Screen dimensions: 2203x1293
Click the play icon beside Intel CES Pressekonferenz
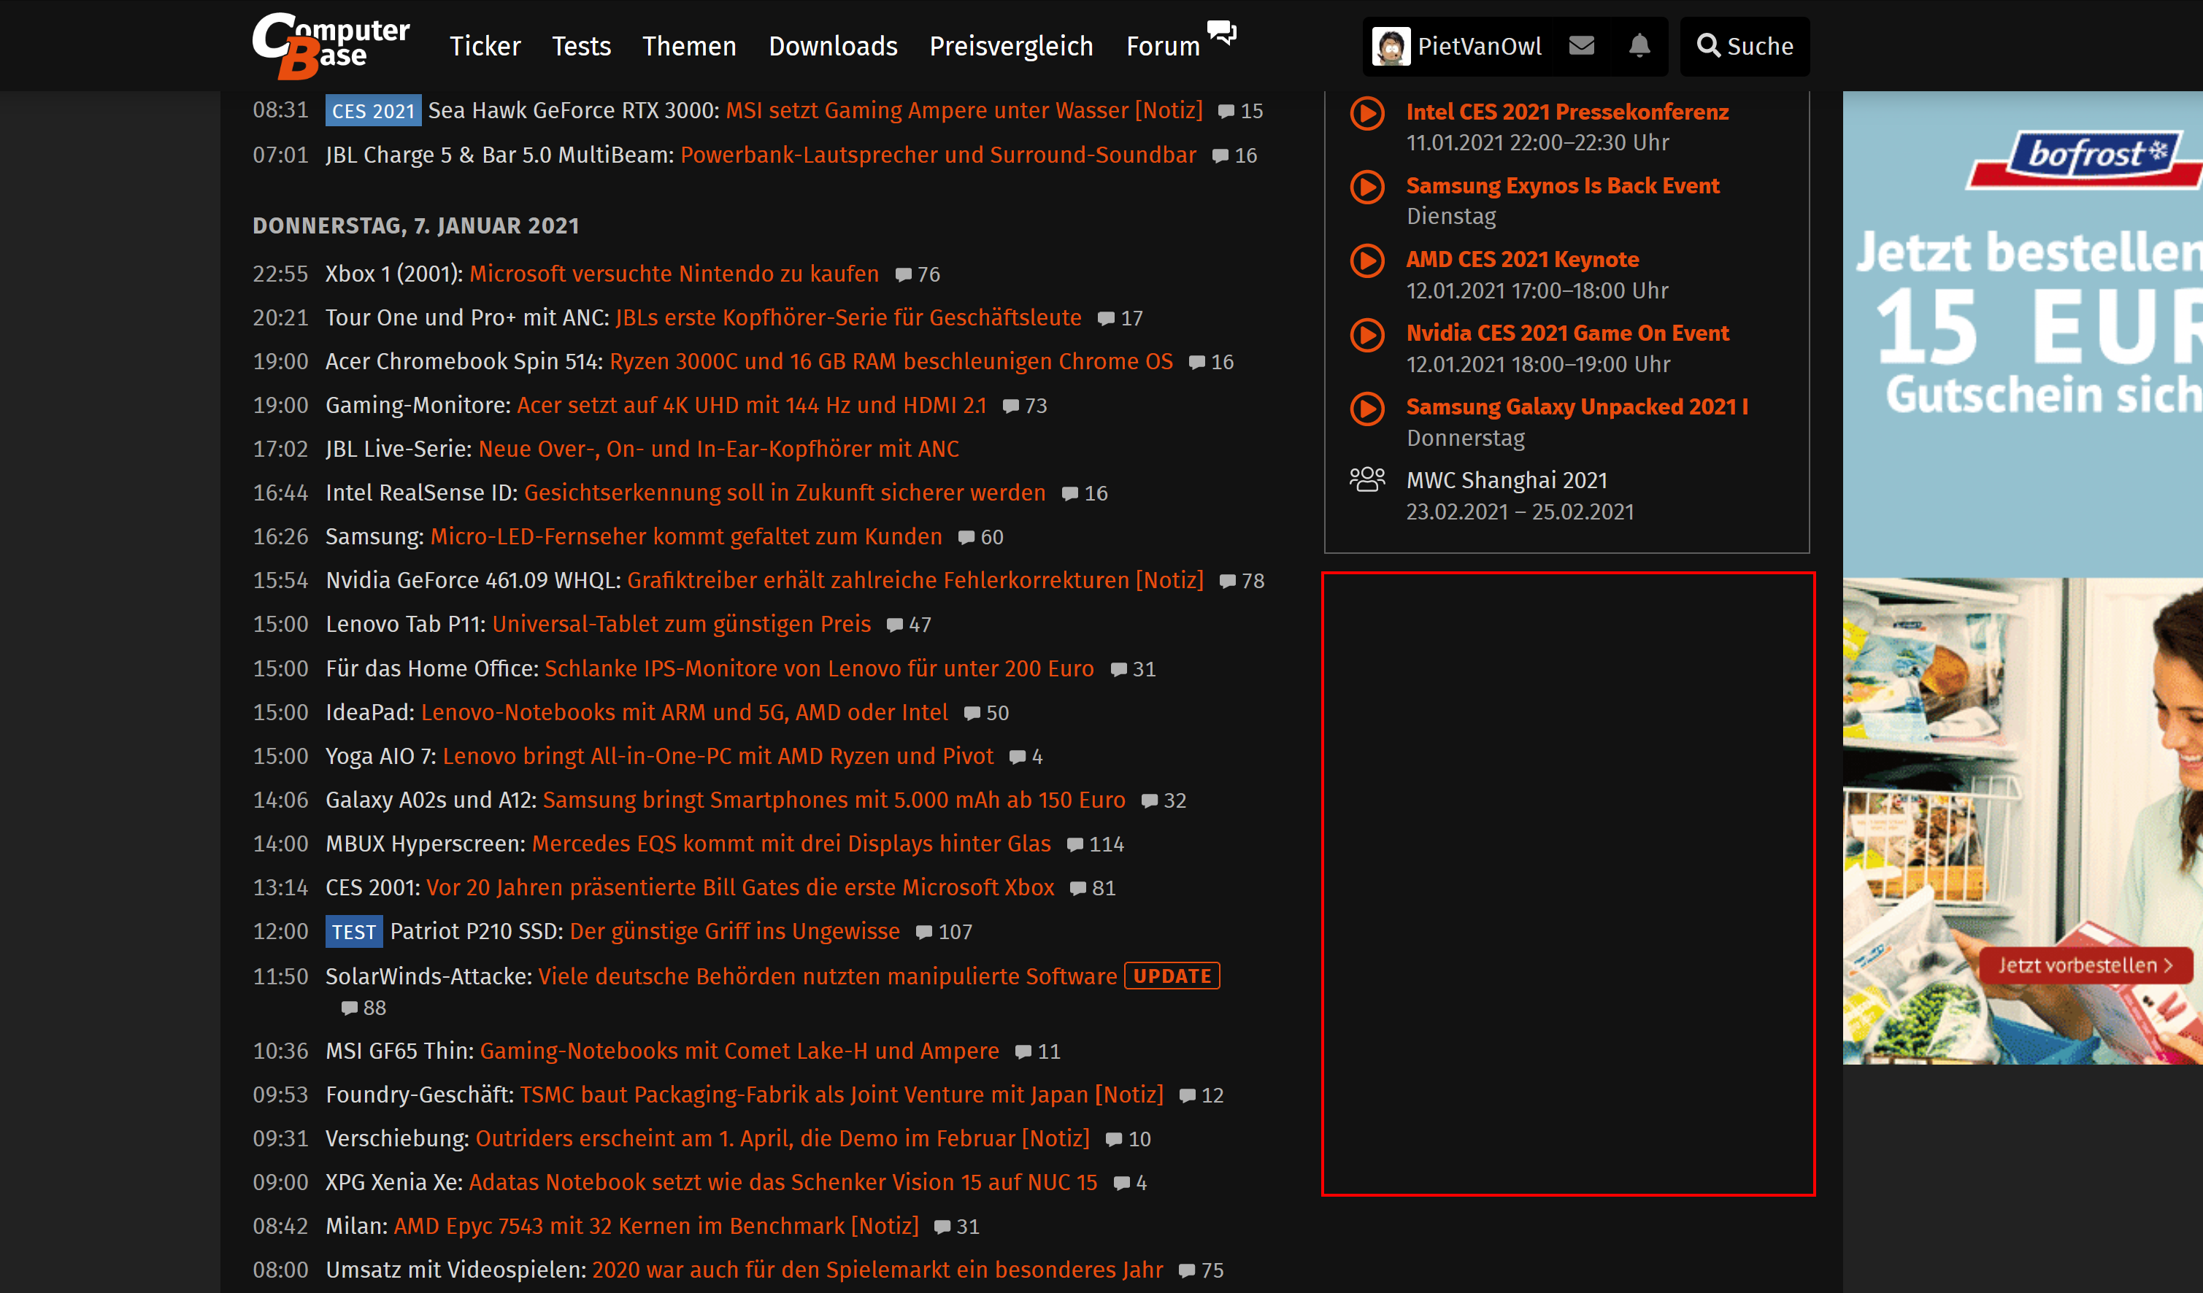[x=1367, y=112]
